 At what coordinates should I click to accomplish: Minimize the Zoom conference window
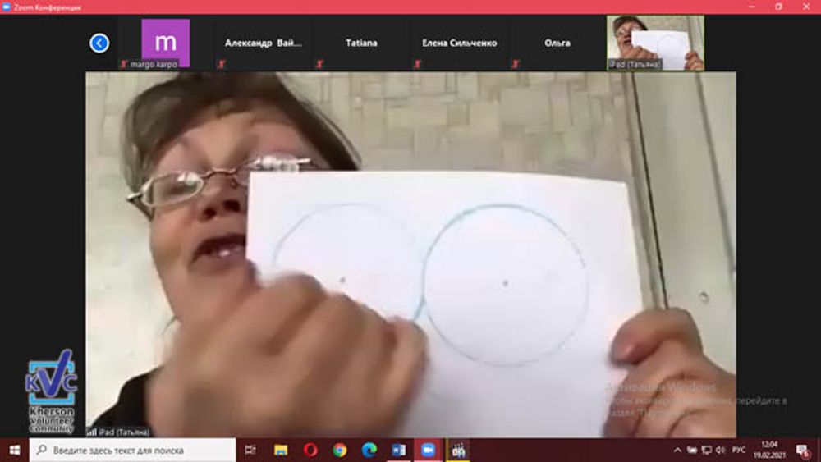tap(752, 7)
